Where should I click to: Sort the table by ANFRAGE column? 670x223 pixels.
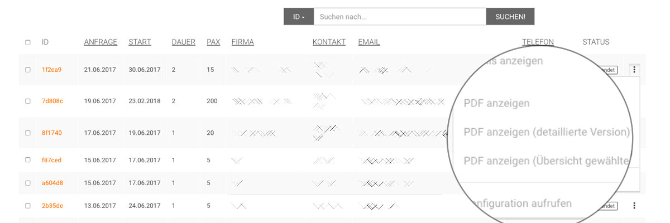(x=100, y=42)
